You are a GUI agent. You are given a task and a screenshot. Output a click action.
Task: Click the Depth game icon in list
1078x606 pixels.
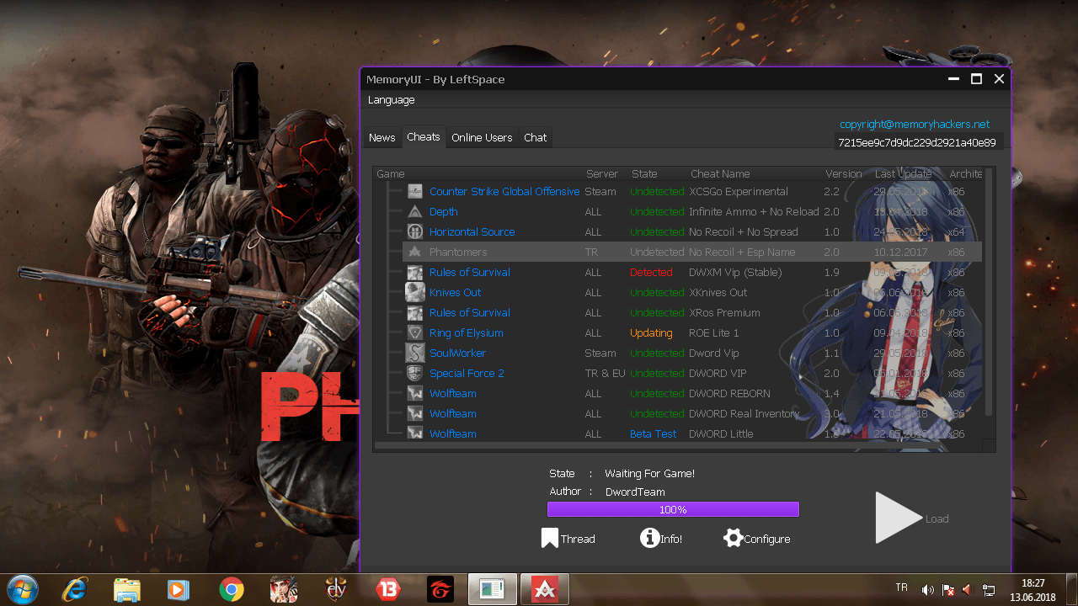coord(414,212)
